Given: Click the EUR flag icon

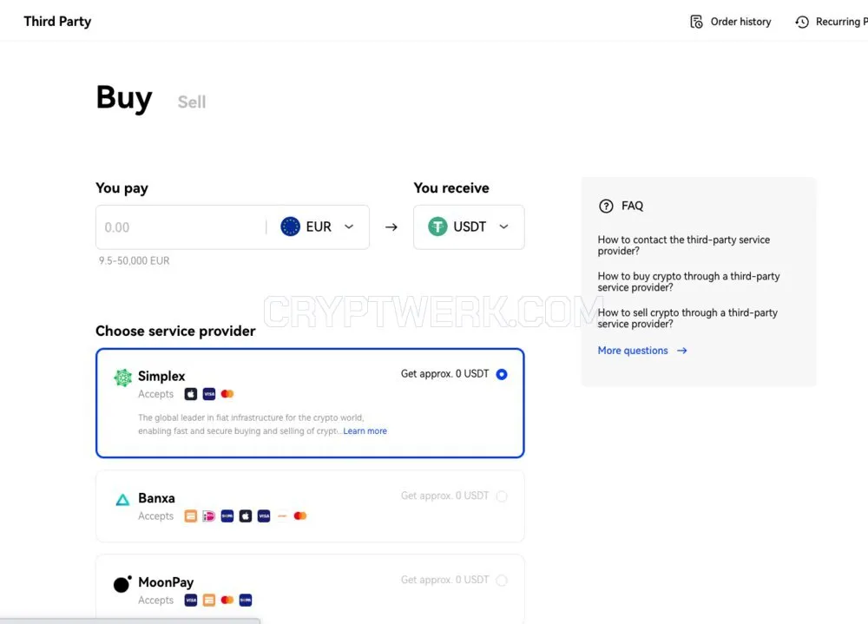Looking at the screenshot, I should click(290, 227).
